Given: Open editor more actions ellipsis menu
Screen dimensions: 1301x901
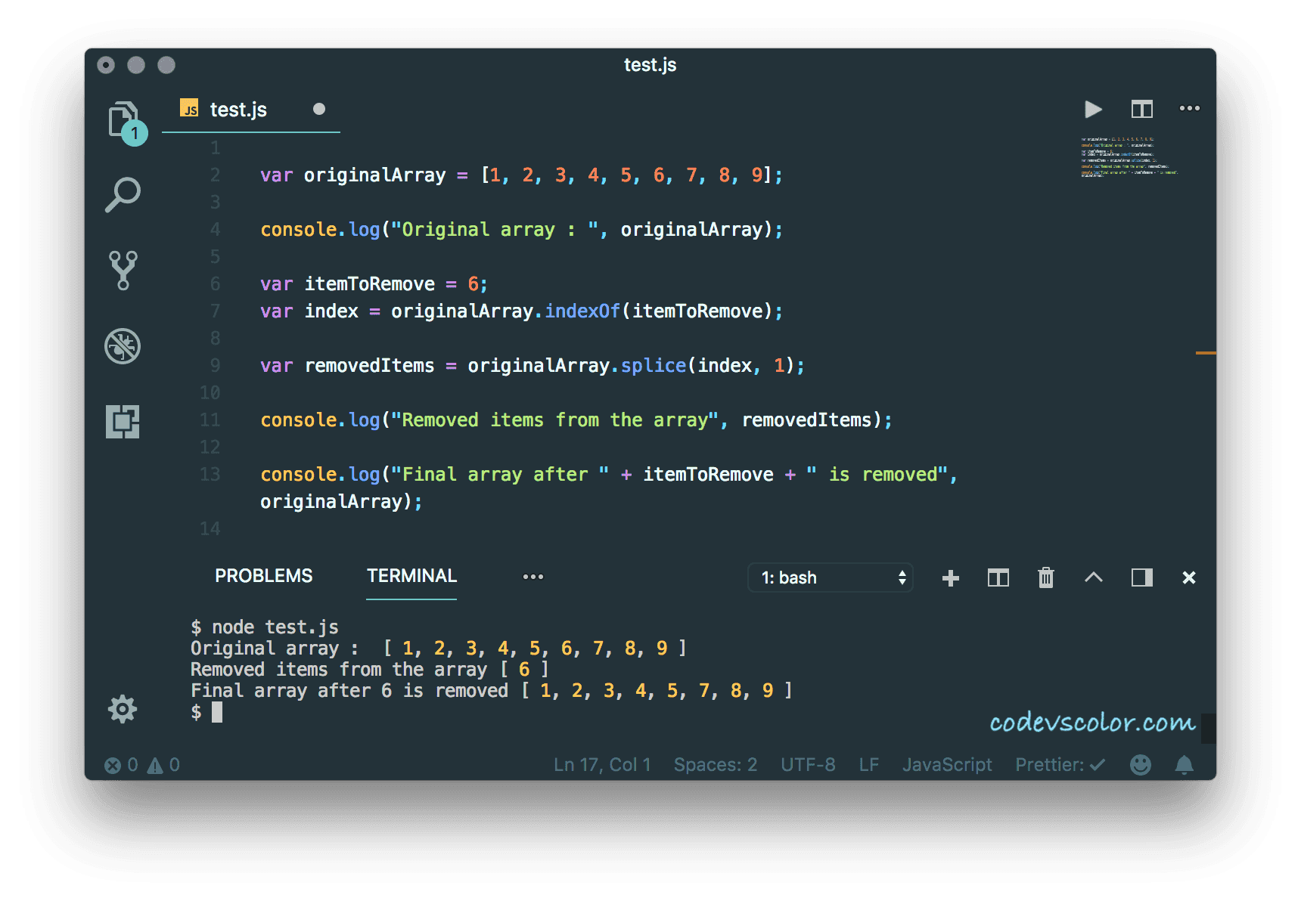Looking at the screenshot, I should tap(1190, 109).
